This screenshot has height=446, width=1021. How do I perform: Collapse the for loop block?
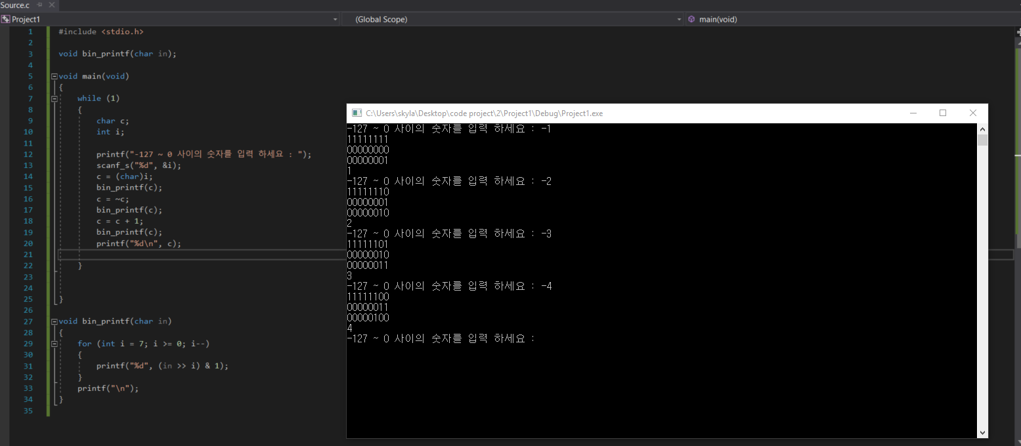(54, 344)
